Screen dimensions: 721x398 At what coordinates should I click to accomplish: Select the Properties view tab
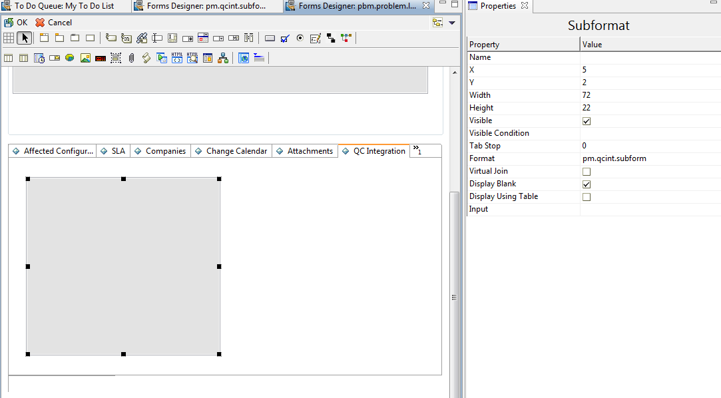coord(498,6)
